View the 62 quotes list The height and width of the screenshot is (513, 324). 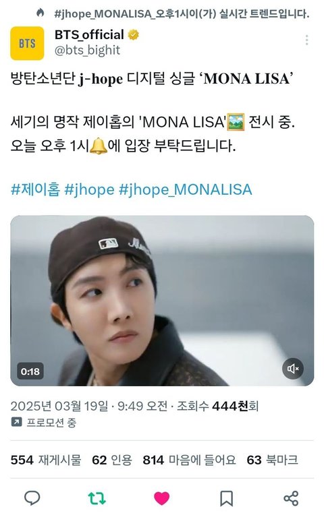tap(112, 460)
